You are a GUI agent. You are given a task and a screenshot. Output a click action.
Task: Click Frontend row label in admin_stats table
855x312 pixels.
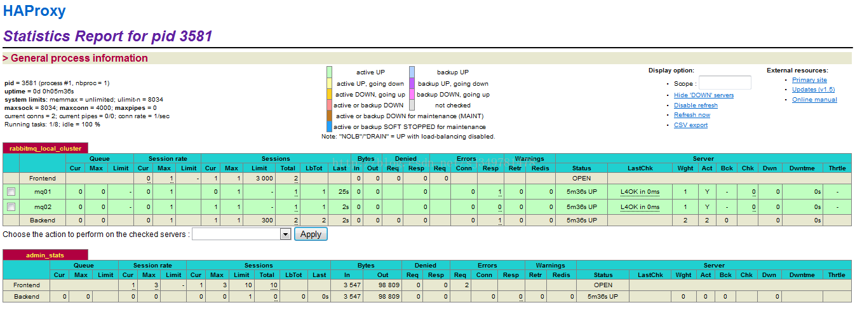point(27,285)
